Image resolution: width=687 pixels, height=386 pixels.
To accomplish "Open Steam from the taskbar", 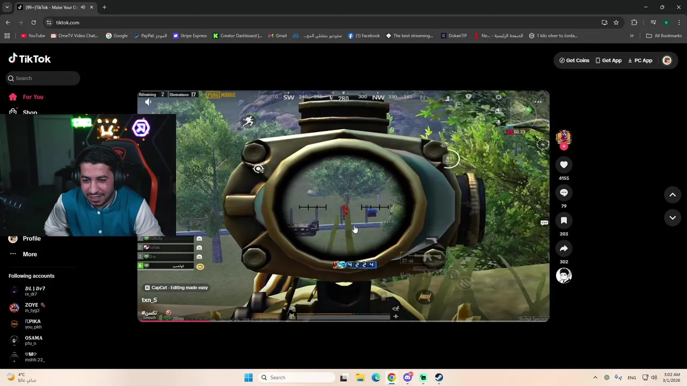I will coord(439,377).
